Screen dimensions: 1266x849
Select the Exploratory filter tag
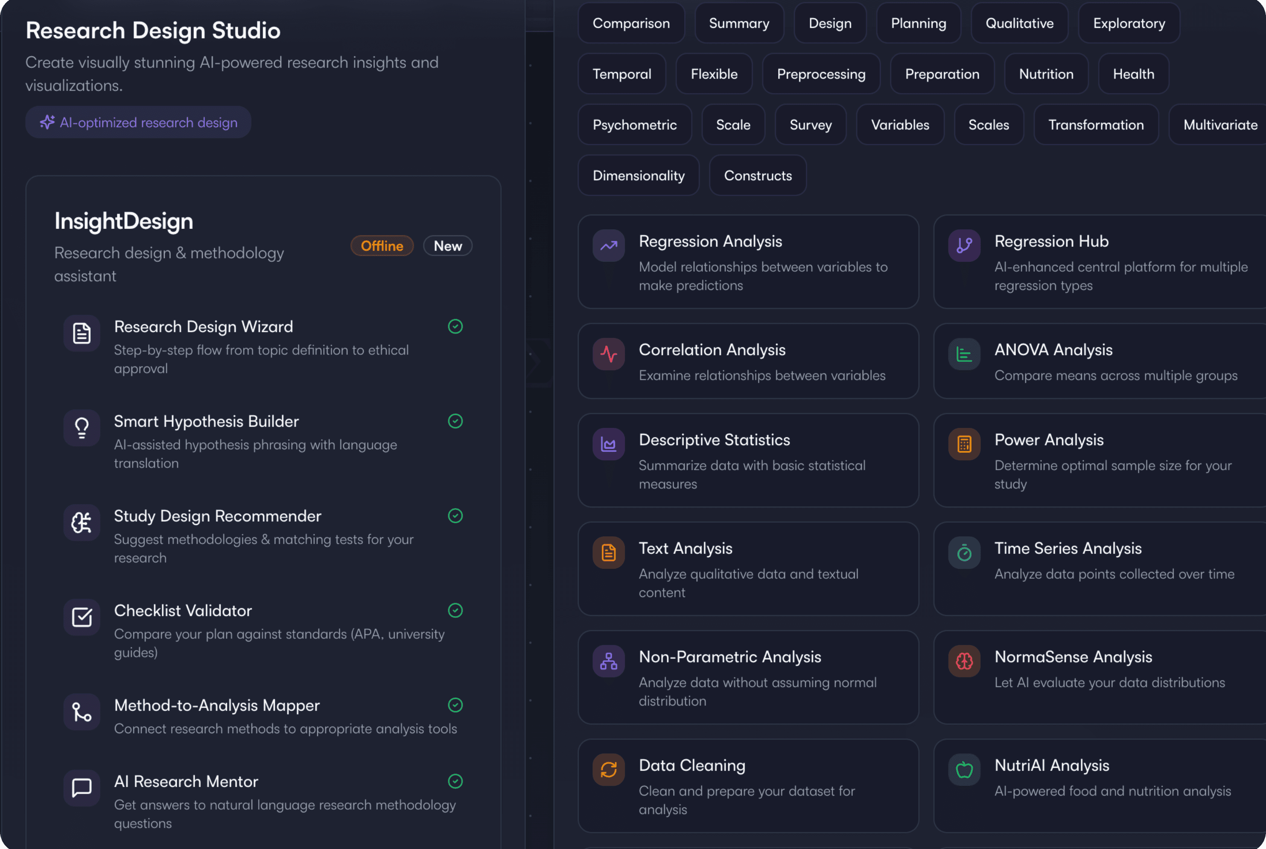coord(1129,23)
